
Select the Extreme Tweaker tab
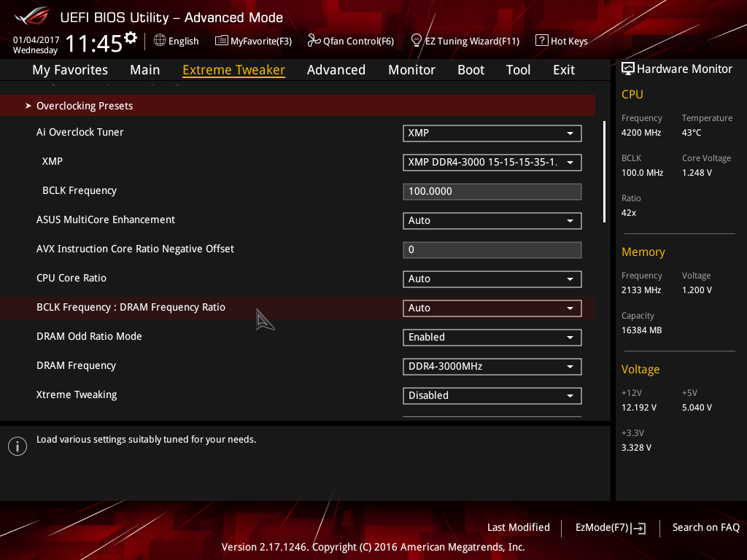[234, 70]
